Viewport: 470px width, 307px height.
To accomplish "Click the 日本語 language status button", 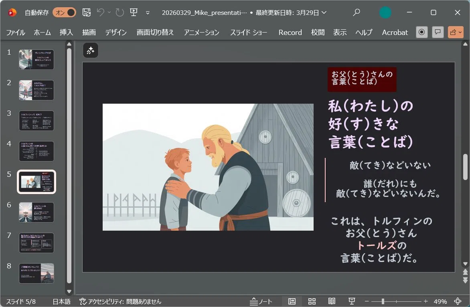I will (61, 302).
